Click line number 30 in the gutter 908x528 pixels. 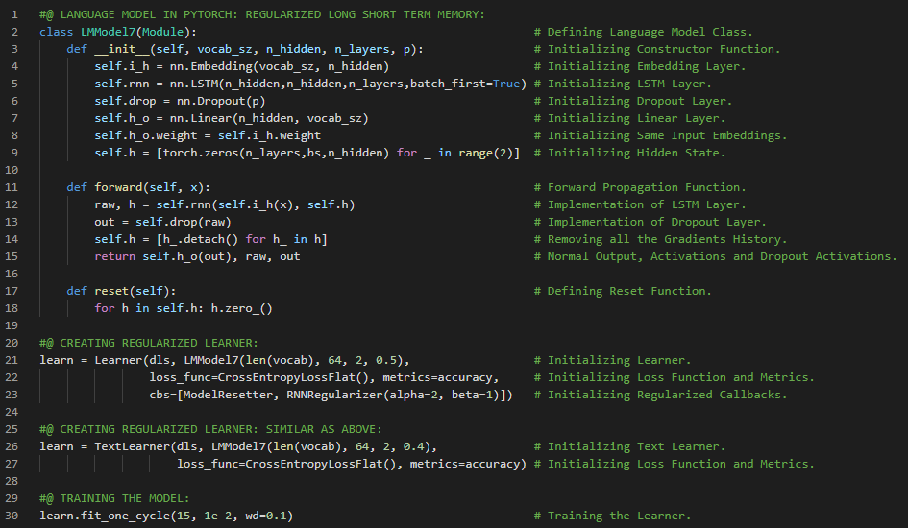tap(12, 516)
